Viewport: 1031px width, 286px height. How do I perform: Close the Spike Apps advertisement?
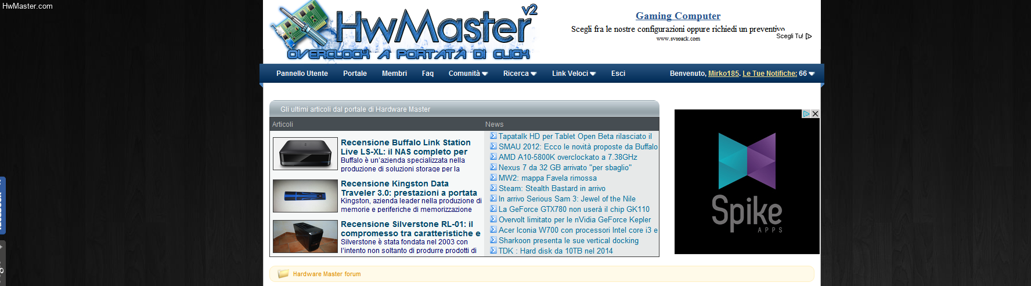(x=815, y=114)
